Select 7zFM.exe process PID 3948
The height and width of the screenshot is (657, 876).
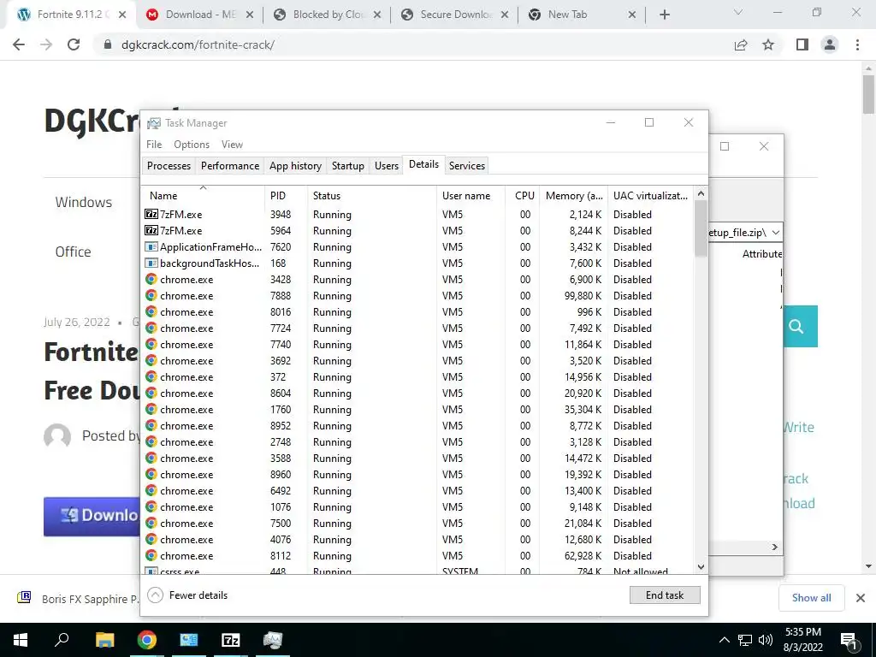pos(417,215)
